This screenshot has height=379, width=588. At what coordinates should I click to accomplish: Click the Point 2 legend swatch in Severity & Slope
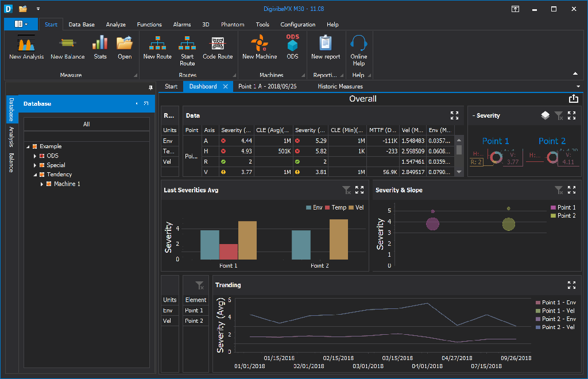point(553,215)
